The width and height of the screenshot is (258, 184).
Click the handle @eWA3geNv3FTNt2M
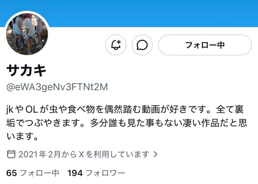(57, 87)
